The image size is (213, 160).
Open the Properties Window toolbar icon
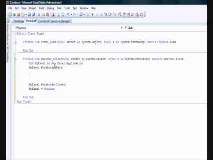coord(124,15)
